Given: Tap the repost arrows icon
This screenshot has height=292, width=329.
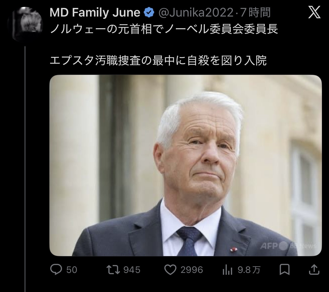Looking at the screenshot, I should 113,270.
